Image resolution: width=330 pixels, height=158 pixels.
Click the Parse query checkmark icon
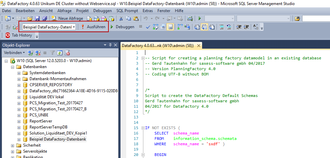tap(148, 27)
